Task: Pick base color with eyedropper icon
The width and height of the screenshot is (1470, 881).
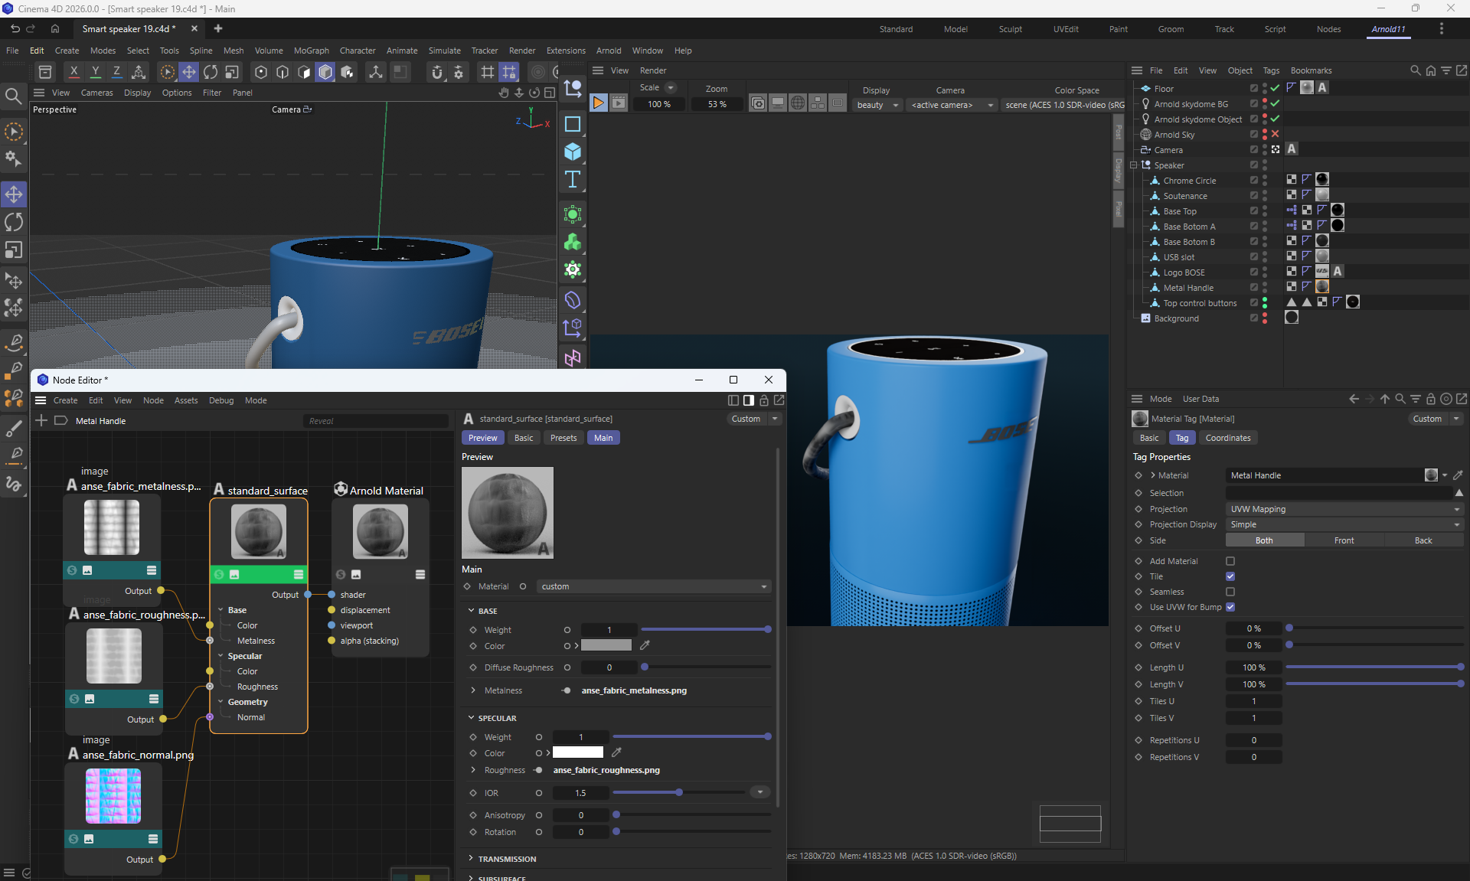Action: point(645,645)
